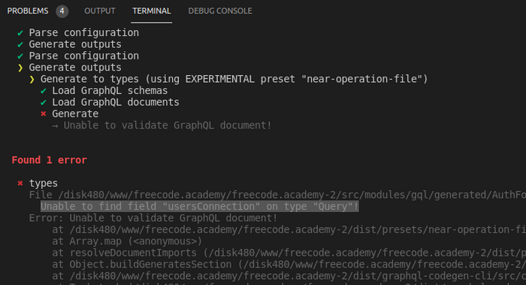This screenshot has width=526, height=285.
Task: Click yellow chevron before Generate to types line
Action: pyautogui.click(x=32, y=80)
